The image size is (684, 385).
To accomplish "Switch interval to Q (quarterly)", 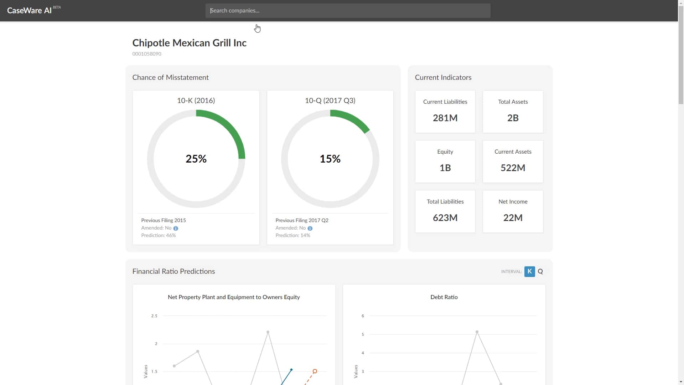I will coord(540,271).
